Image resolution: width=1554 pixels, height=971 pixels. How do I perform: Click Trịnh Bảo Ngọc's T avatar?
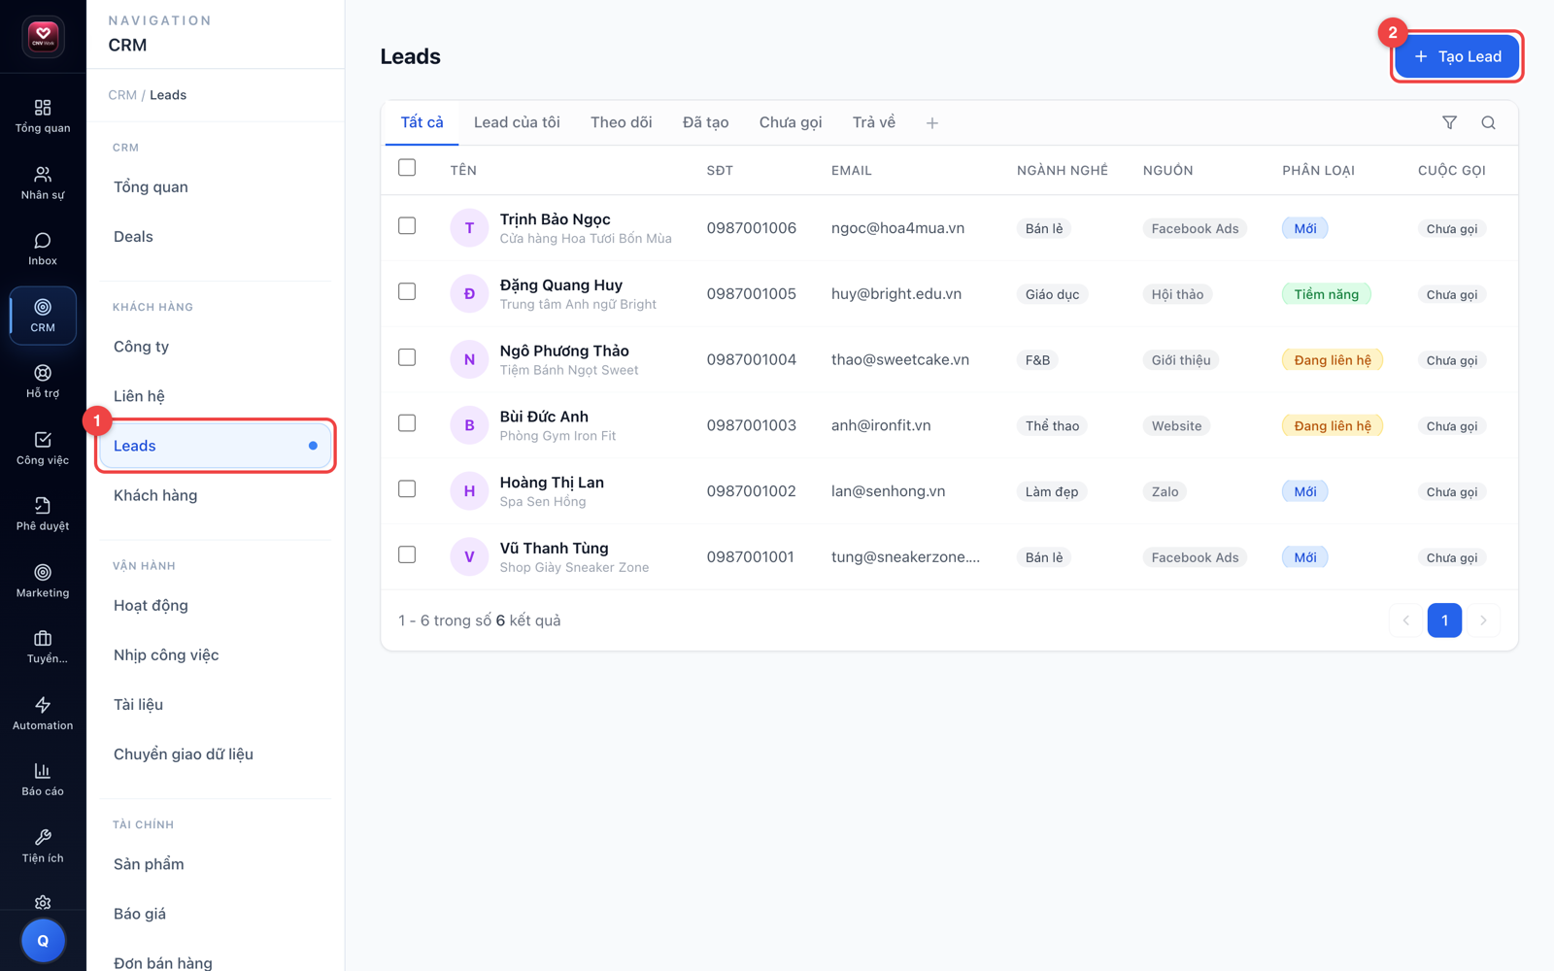[x=469, y=228]
